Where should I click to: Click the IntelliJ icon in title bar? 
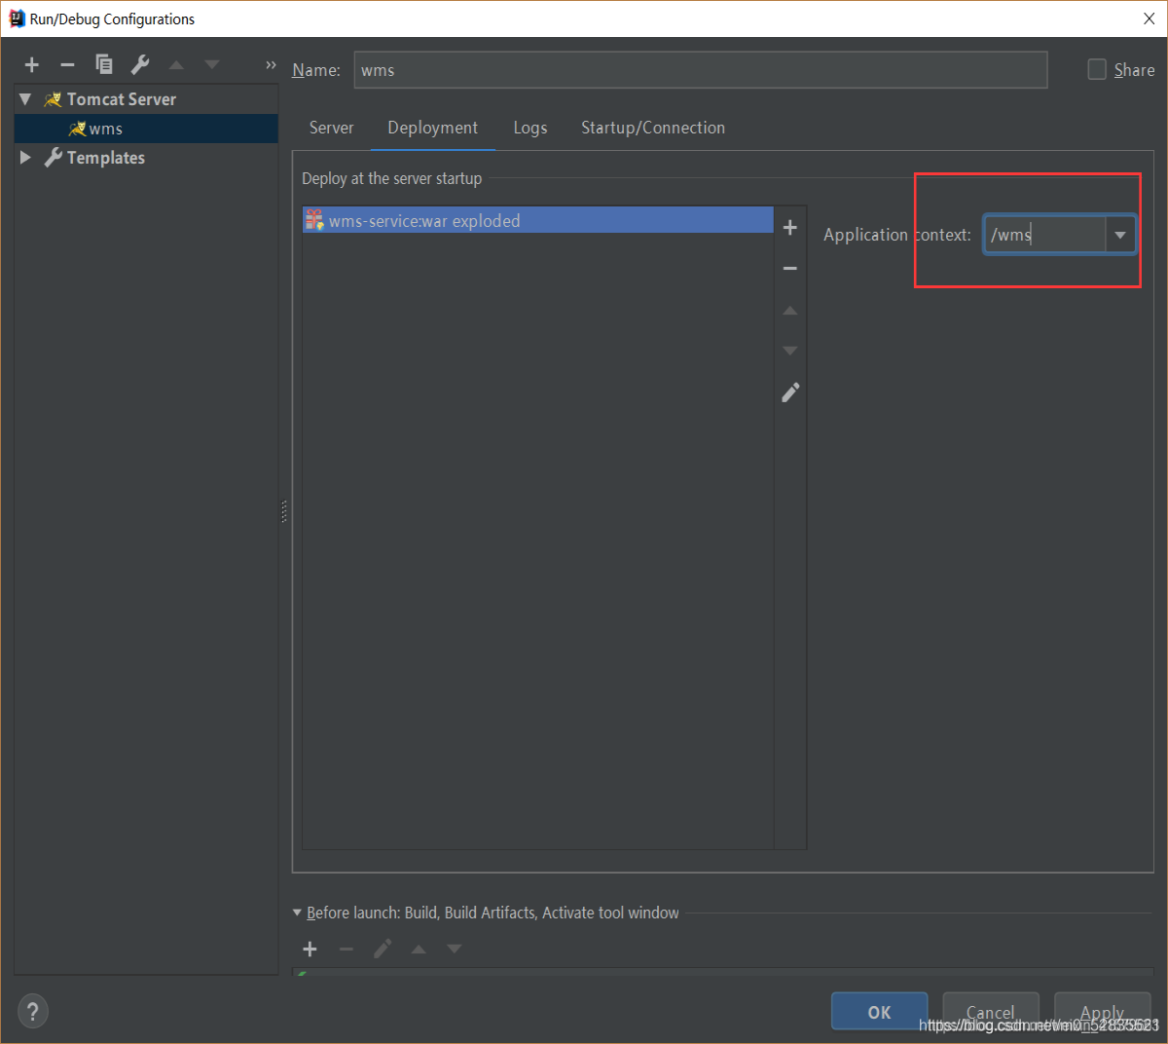pos(17,19)
